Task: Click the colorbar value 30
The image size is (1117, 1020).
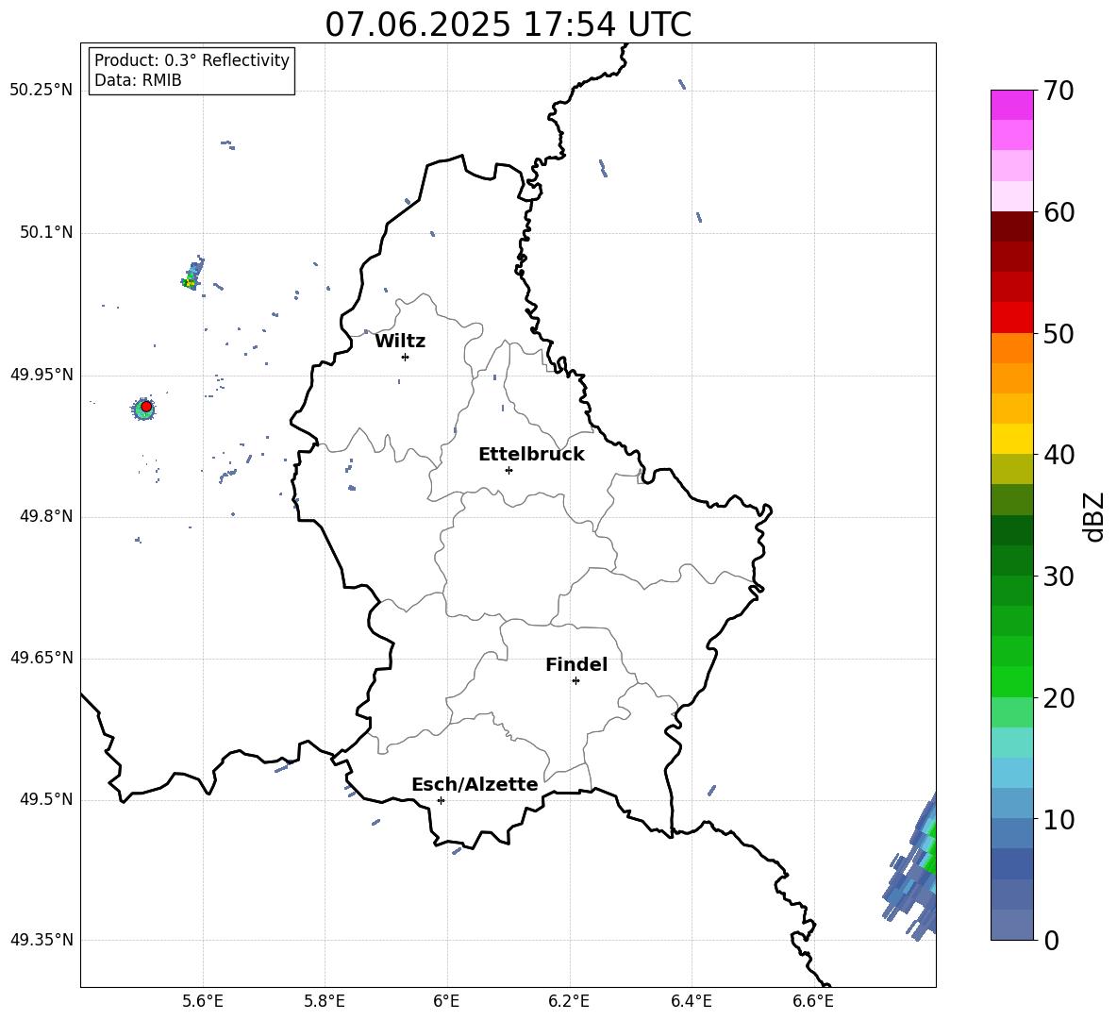Action: pyautogui.click(x=1059, y=577)
